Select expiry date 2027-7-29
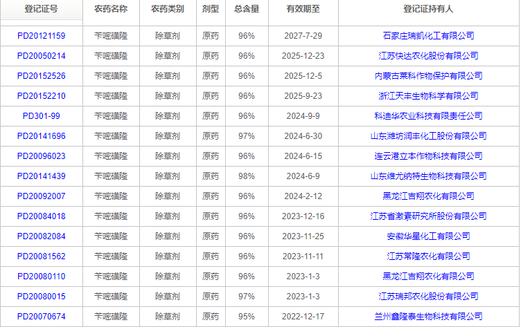Image resolution: width=521 pixels, height=327 pixels. click(303, 36)
